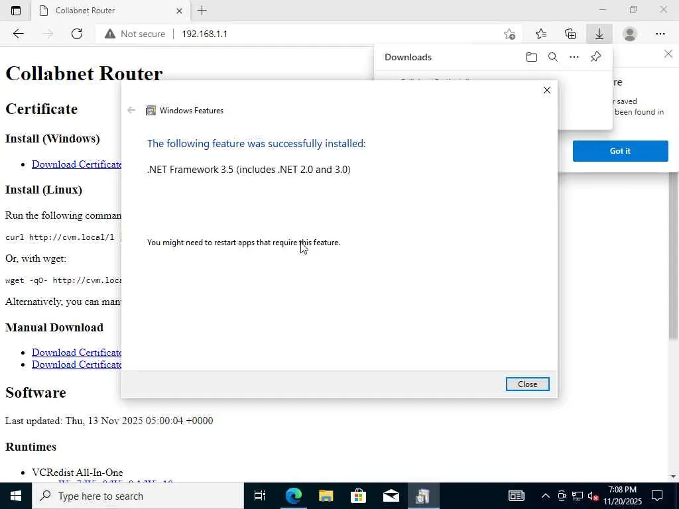679x509 pixels.
Task: Open a new browser tab
Action: pos(202,11)
